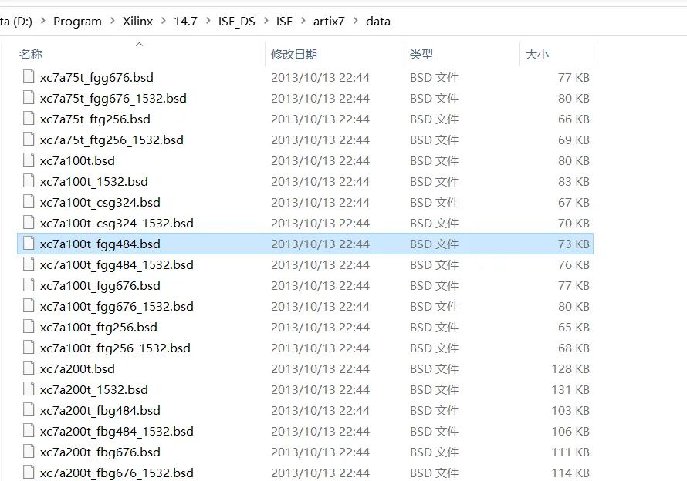This screenshot has width=687, height=481.
Task: Select file name xc7a100t.bsd
Action: tap(77, 160)
